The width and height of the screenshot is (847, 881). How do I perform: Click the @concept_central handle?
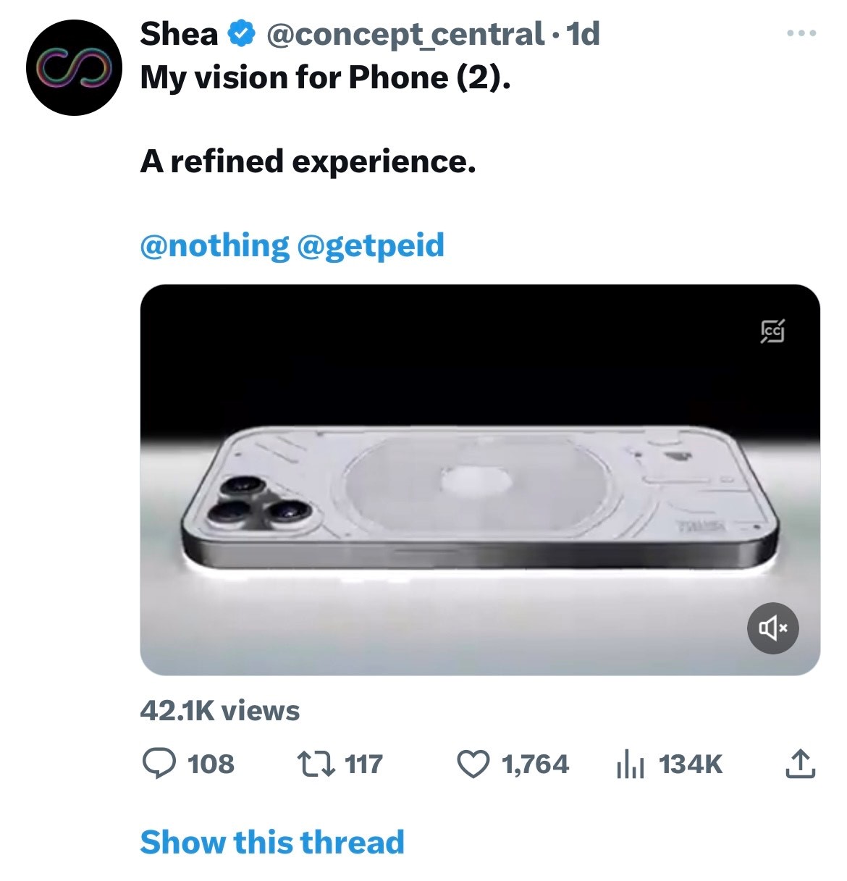tap(405, 33)
